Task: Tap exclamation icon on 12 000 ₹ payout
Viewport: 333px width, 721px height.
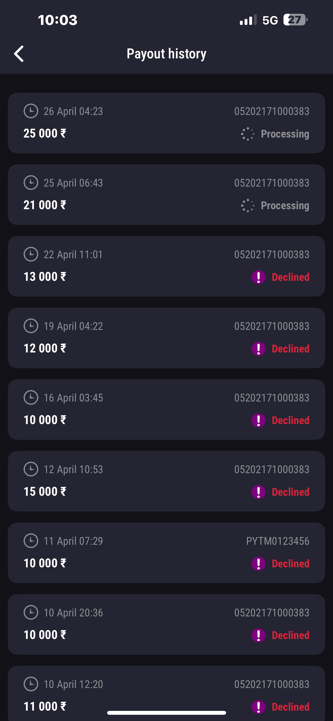Action: [258, 349]
